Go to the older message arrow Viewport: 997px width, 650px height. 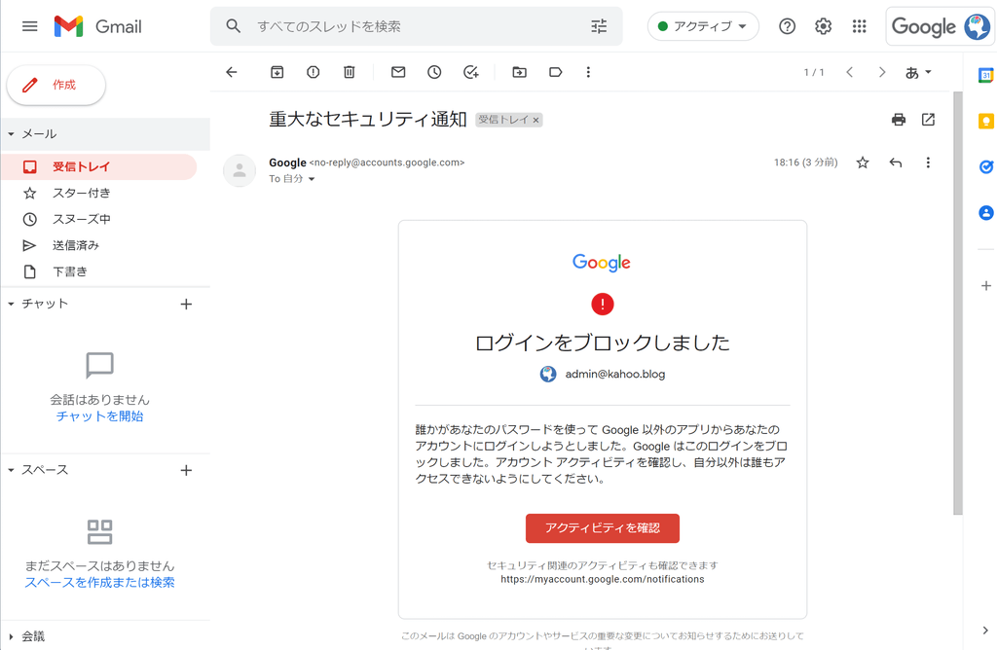pyautogui.click(x=882, y=72)
